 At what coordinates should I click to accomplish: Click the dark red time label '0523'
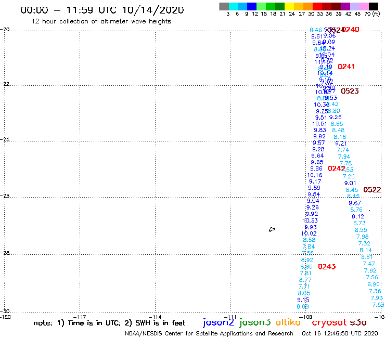[350, 91]
